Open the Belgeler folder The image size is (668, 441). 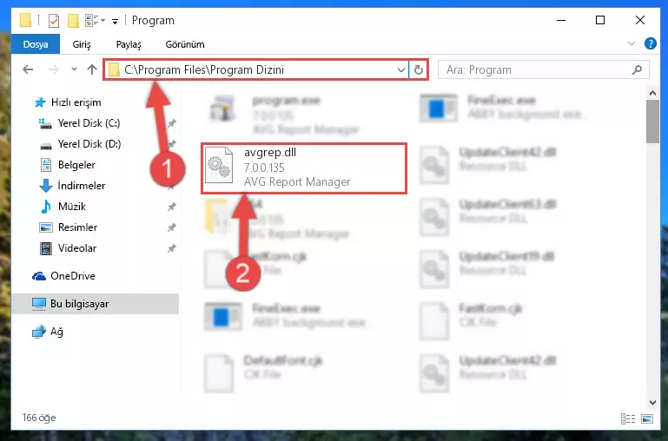coord(76,165)
